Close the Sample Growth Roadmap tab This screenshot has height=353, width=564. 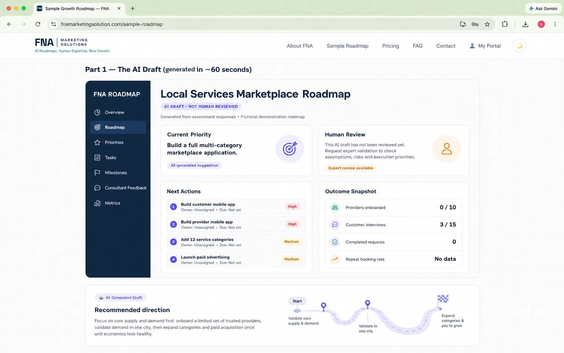click(x=119, y=8)
